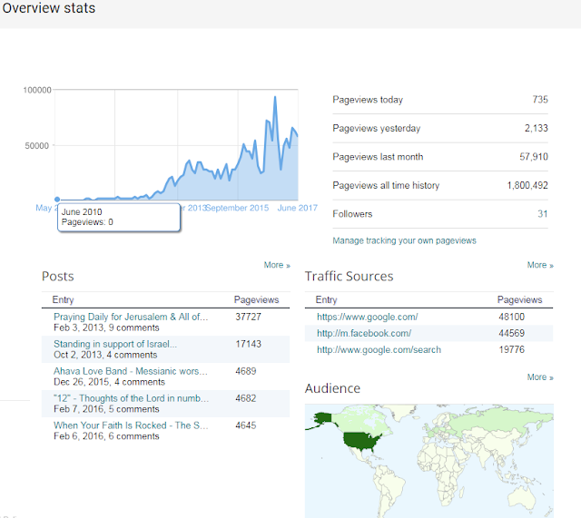Open When Your Faith Is Rocked post
This screenshot has height=518, width=581.
pos(131,425)
